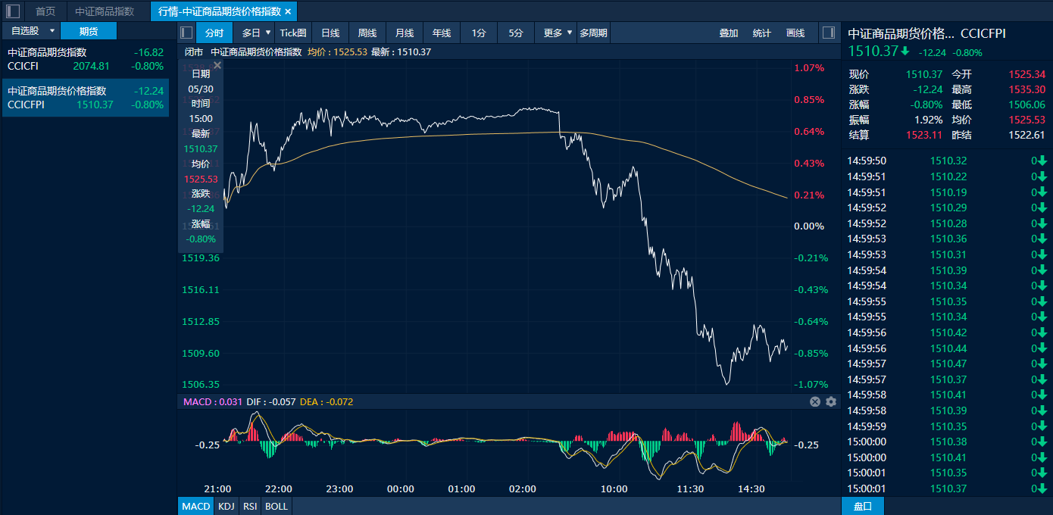Enable the BOLL indicator
Viewport: 1053px width, 515px height.
point(277,506)
